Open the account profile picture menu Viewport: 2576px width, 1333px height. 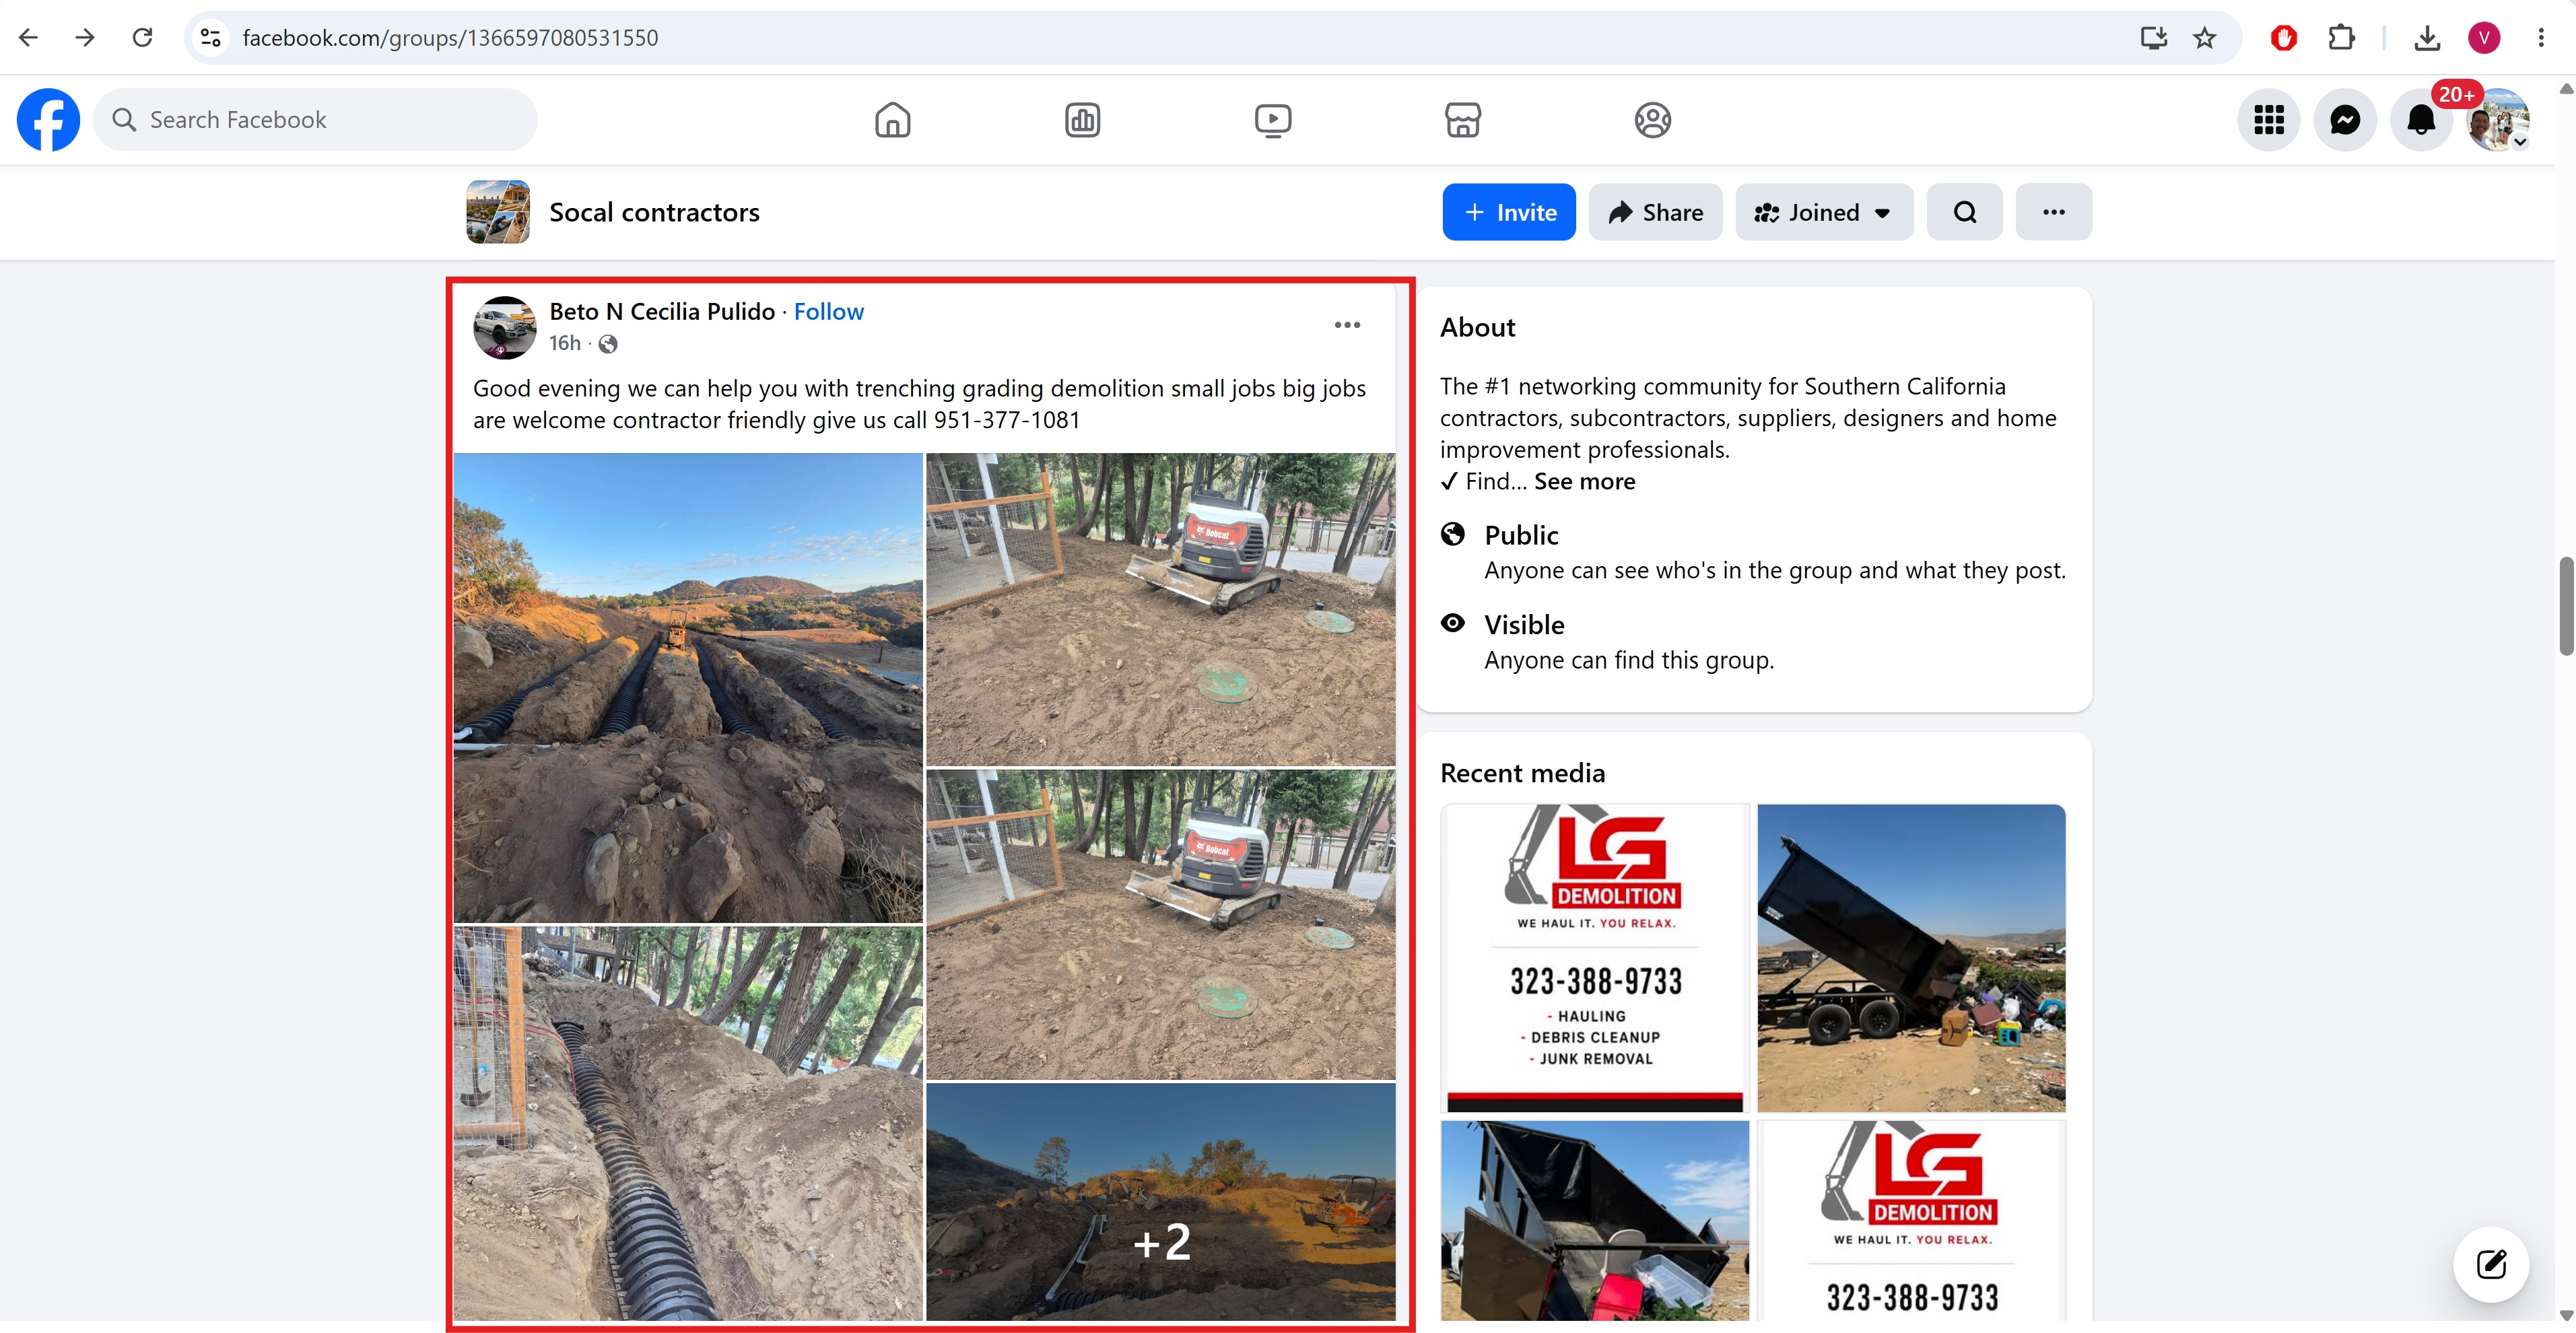[2497, 120]
